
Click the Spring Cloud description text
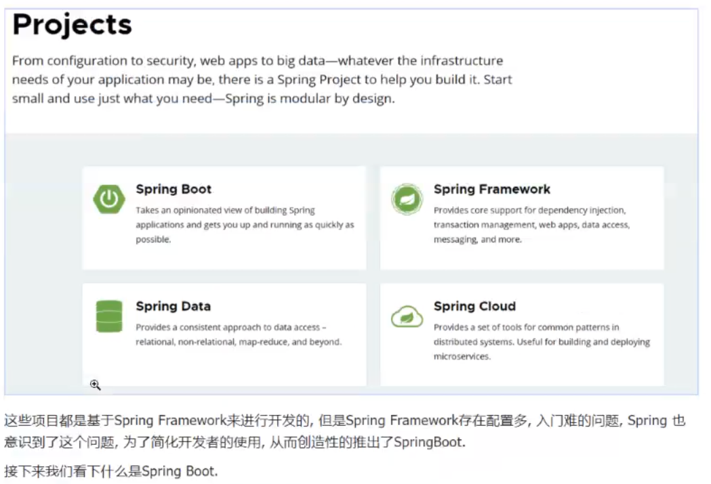click(542, 342)
